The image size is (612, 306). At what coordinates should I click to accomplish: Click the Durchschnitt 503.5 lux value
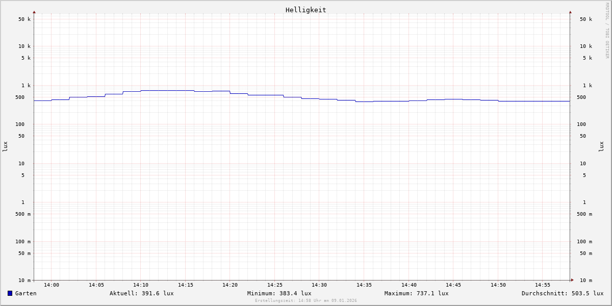click(562, 293)
